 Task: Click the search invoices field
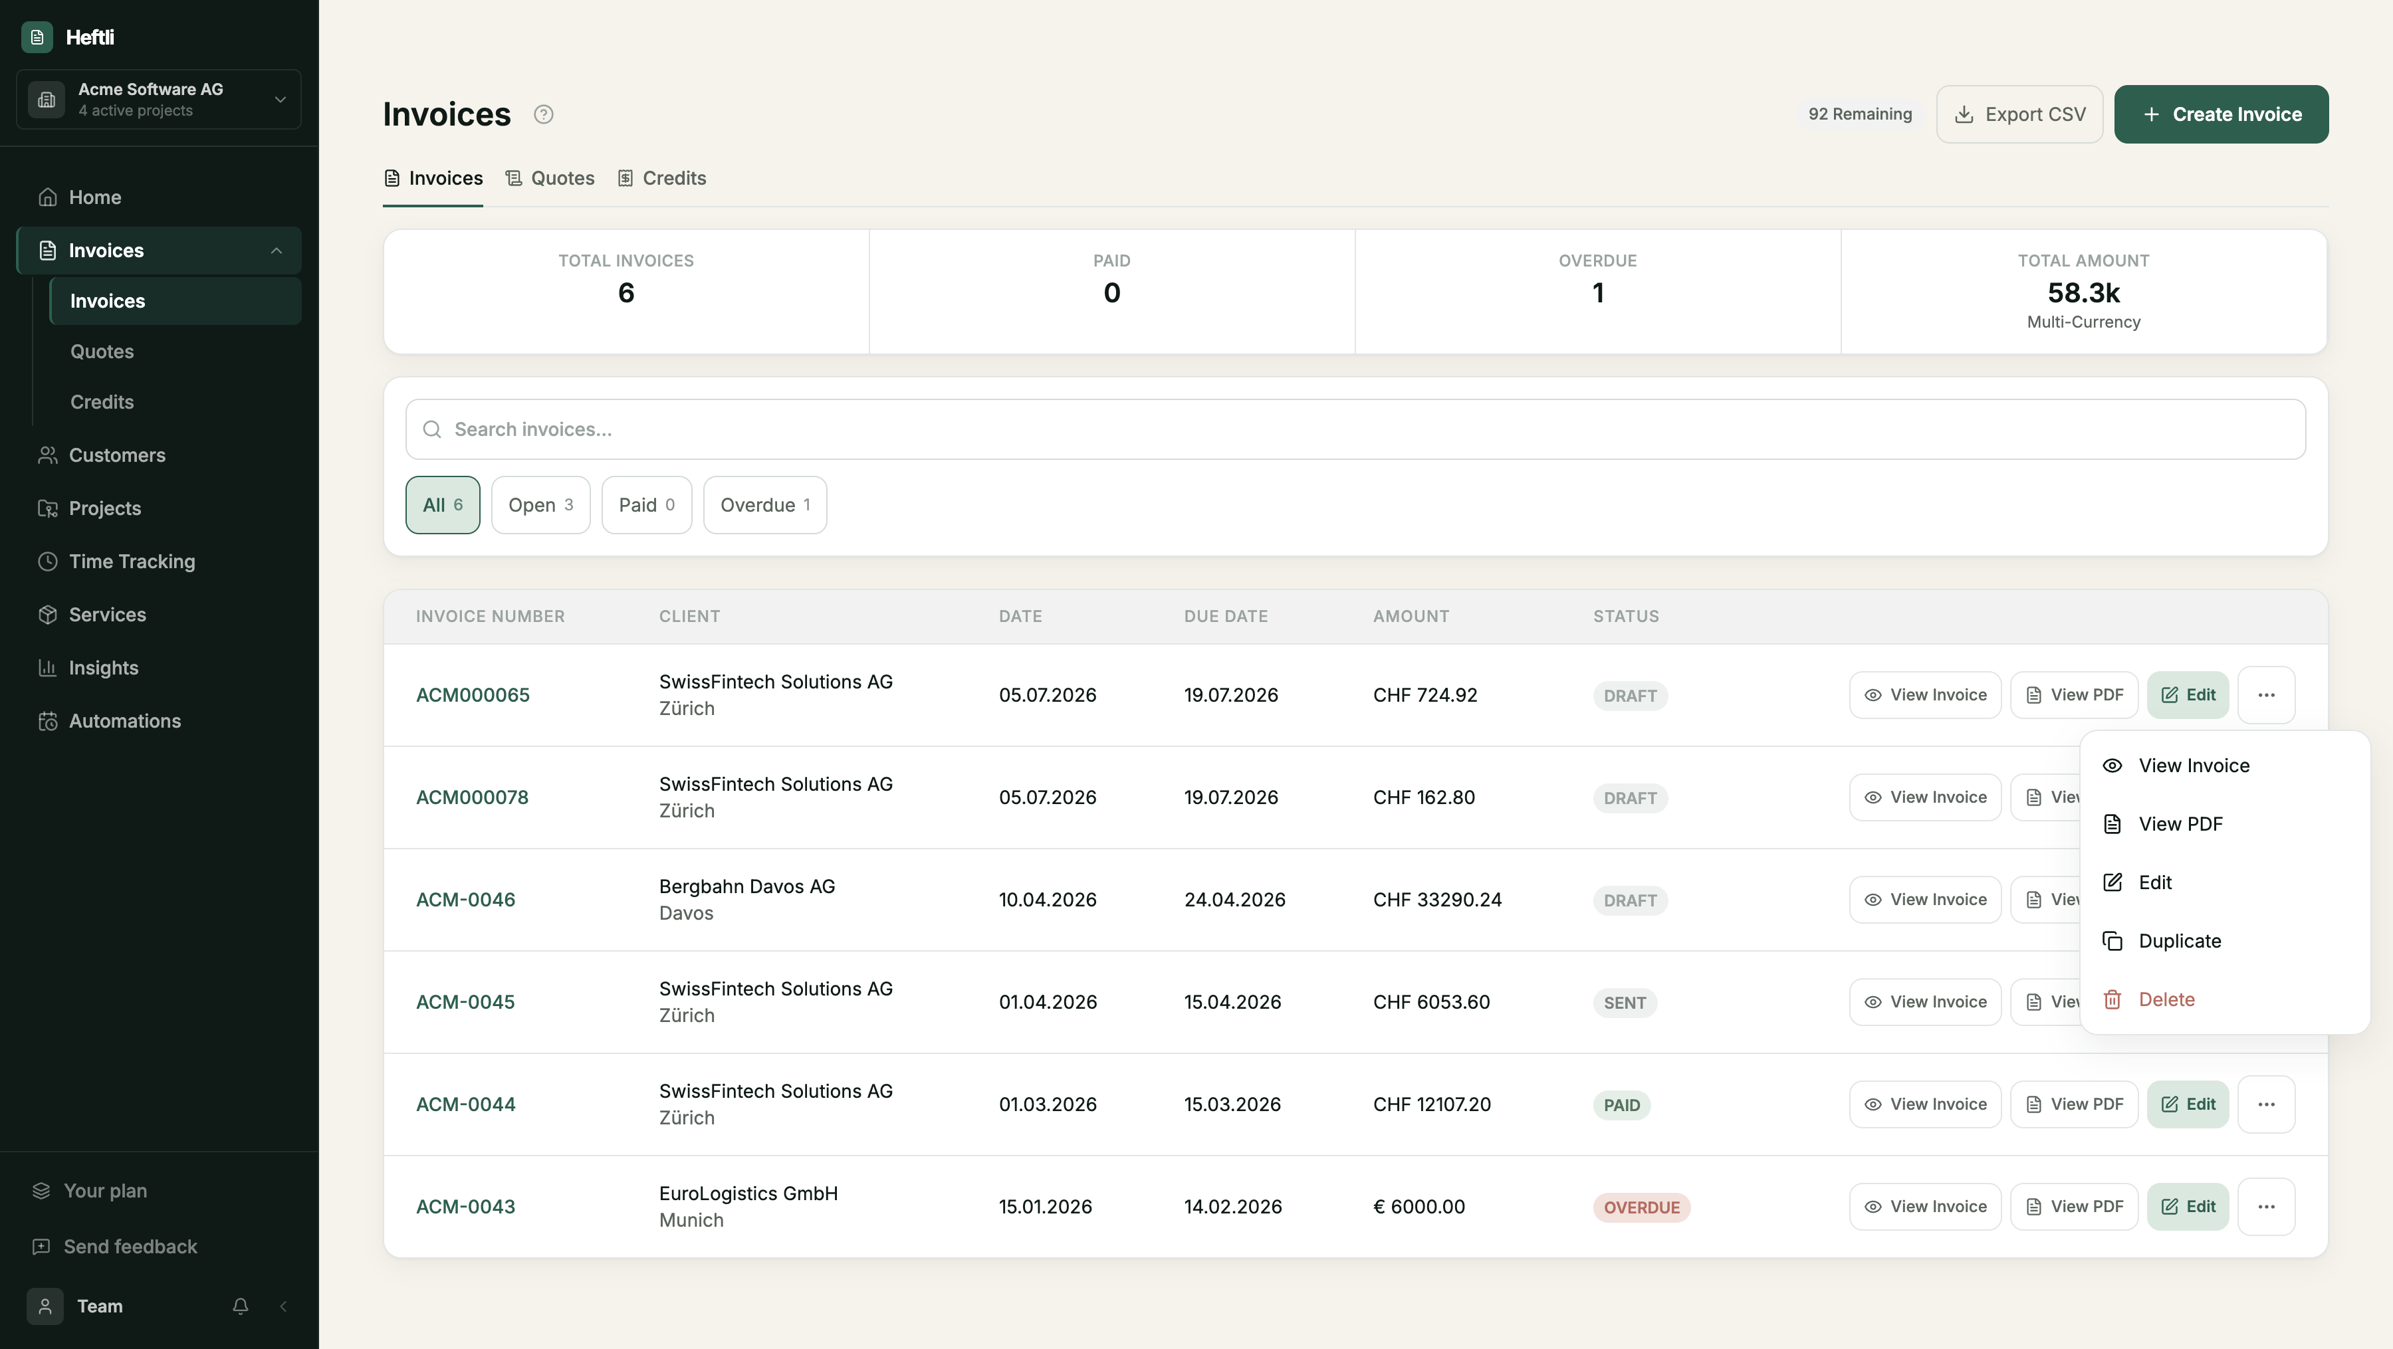tap(1355, 429)
